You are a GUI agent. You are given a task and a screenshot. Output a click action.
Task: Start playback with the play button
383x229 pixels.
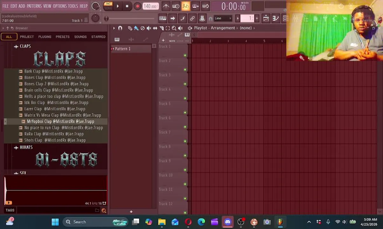[118, 6]
